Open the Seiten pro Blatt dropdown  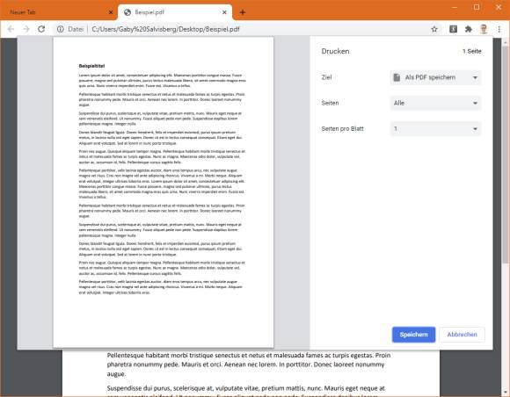(435, 128)
